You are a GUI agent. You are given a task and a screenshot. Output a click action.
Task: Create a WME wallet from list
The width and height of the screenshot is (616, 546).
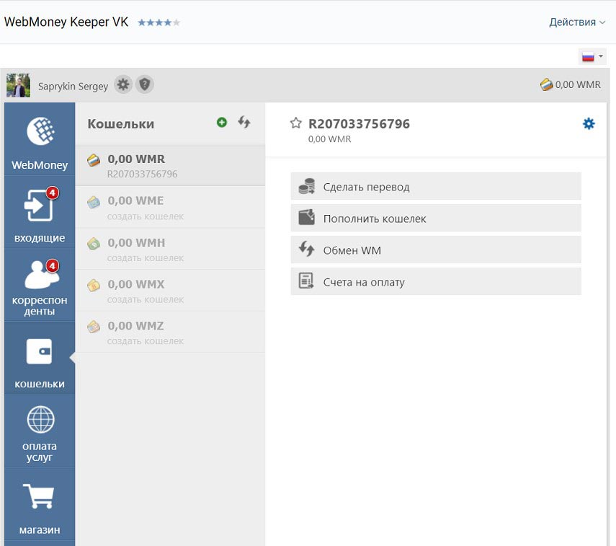(x=170, y=207)
